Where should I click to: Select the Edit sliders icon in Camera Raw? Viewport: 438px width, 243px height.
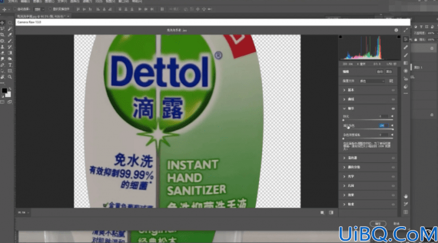[406, 39]
